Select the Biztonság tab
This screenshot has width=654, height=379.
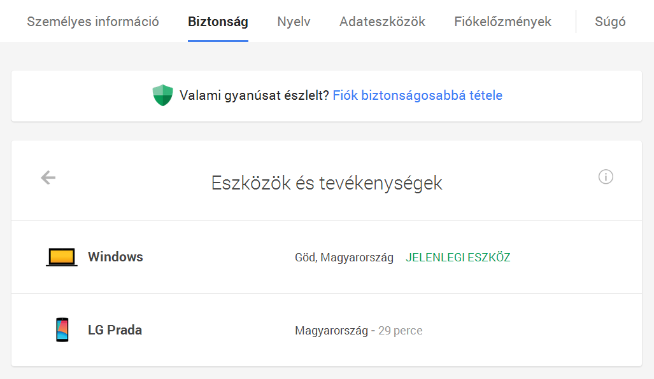tap(218, 22)
